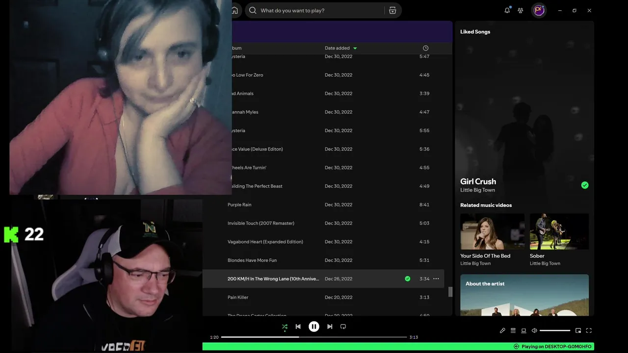
Task: Click Dec 20, 2022 date for Pain Killer
Action: tap(339, 297)
